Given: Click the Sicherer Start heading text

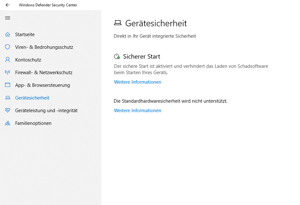Looking at the screenshot, I should [142, 56].
